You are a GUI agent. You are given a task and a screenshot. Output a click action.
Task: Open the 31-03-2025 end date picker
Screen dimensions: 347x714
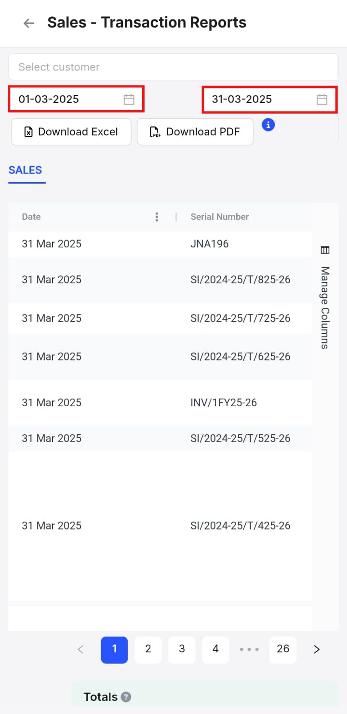269,100
